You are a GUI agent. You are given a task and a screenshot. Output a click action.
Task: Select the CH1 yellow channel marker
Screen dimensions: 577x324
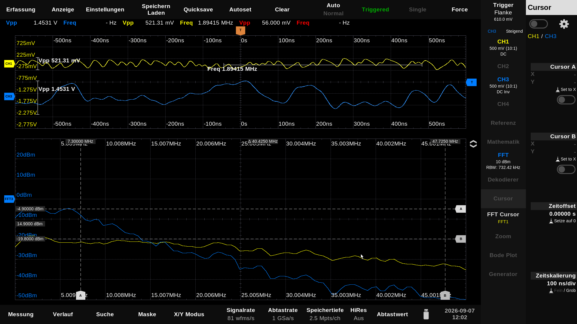9,64
